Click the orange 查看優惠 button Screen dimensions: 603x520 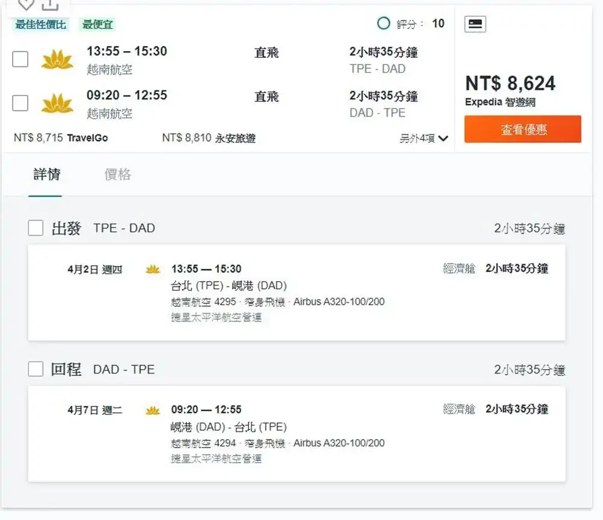click(523, 129)
